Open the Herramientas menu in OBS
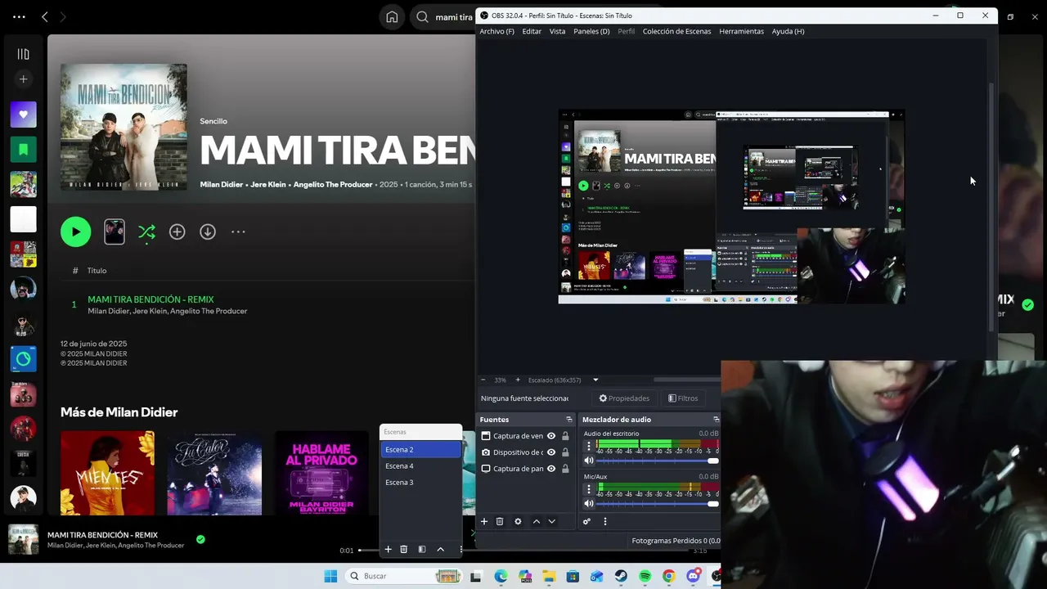Screen dimensions: 1047x589 click(741, 31)
